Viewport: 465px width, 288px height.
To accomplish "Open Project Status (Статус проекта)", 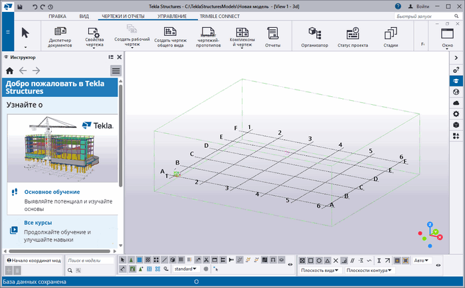I will pyautogui.click(x=352, y=33).
